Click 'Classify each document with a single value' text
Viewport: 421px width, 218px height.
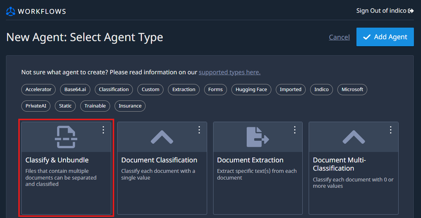coord(158,174)
